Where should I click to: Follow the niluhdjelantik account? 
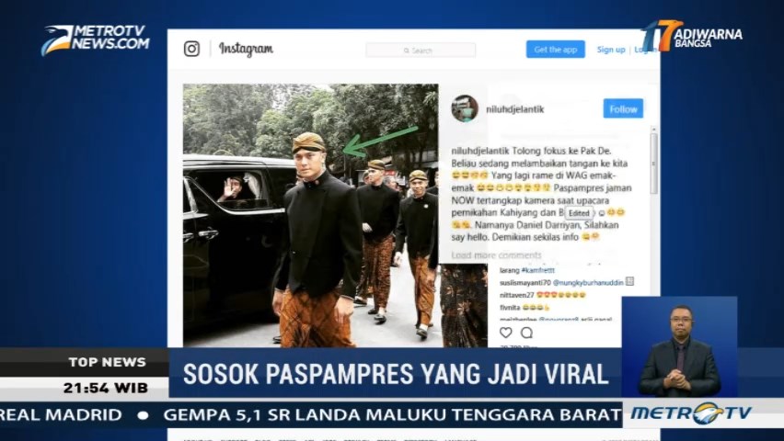[623, 109]
